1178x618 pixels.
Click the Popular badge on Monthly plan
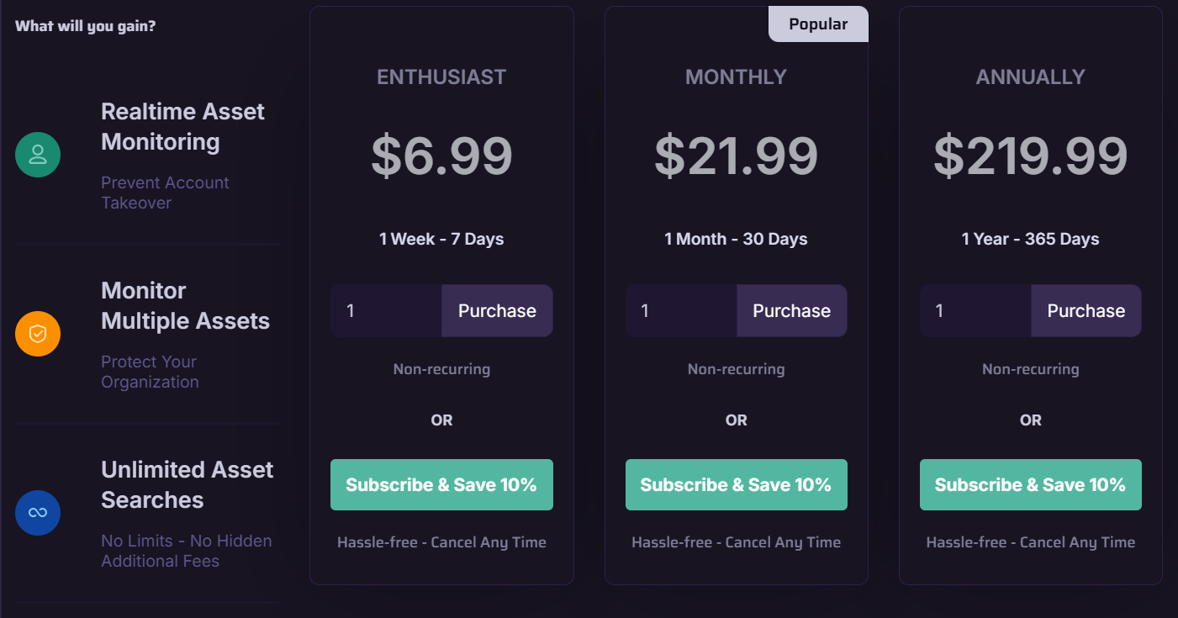tap(818, 24)
